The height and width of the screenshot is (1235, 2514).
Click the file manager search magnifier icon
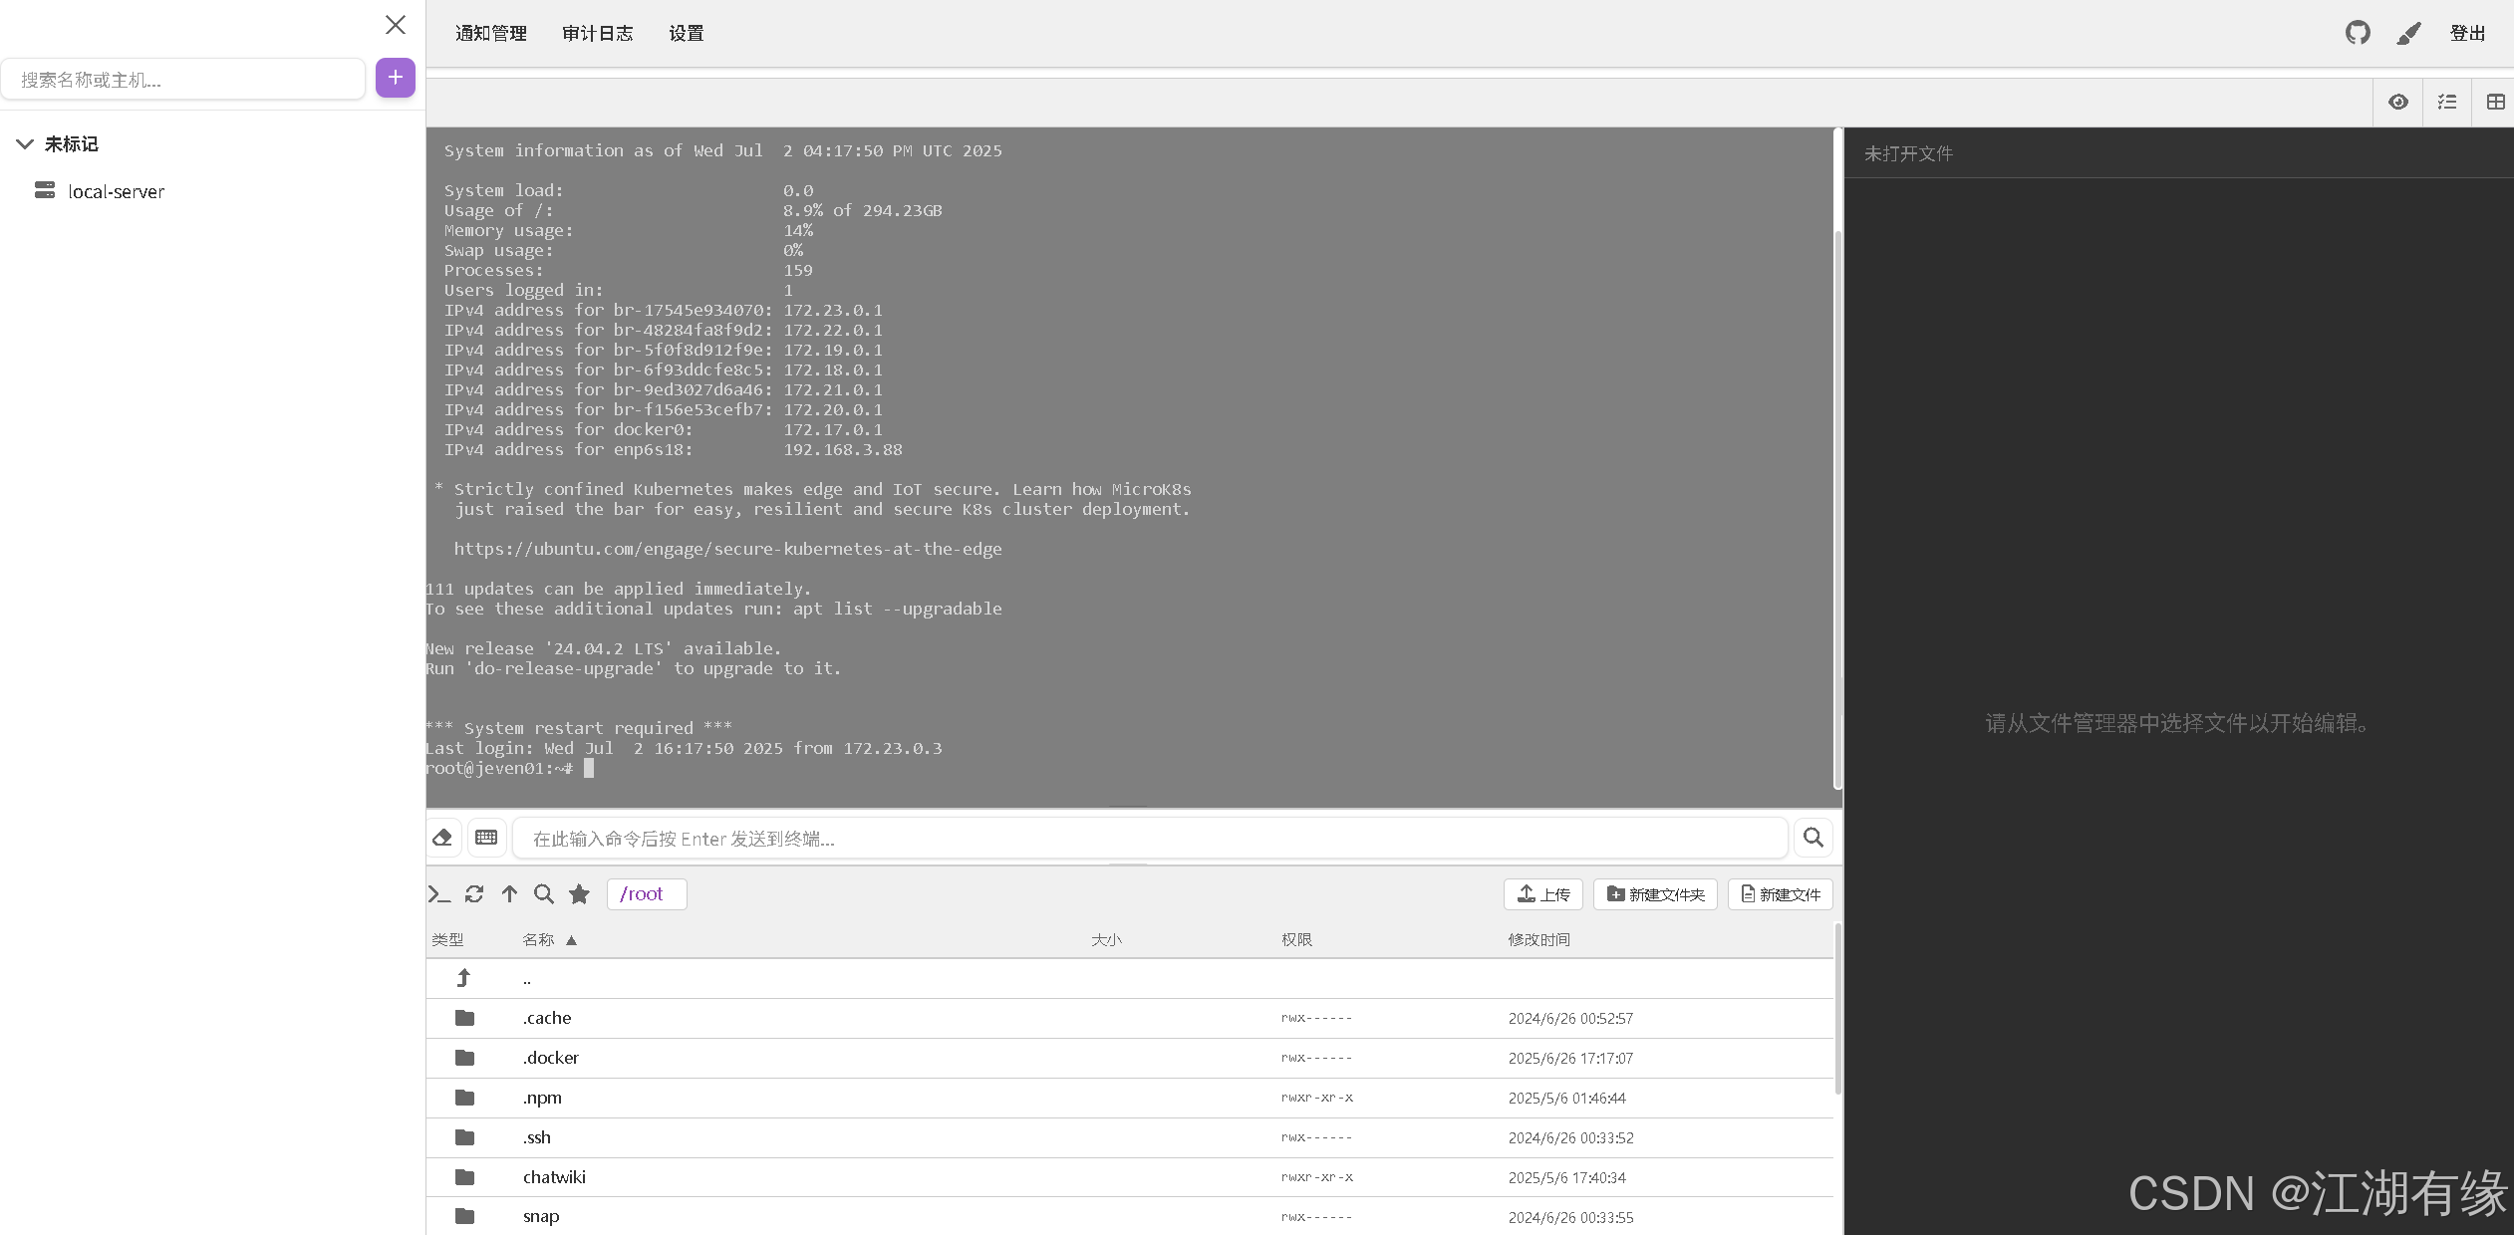coord(544,894)
